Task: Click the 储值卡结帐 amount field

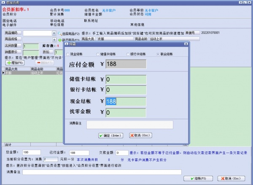Action: point(126,79)
